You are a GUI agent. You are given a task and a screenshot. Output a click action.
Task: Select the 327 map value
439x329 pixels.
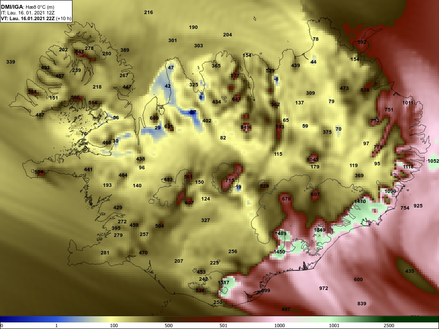[x=205, y=221]
